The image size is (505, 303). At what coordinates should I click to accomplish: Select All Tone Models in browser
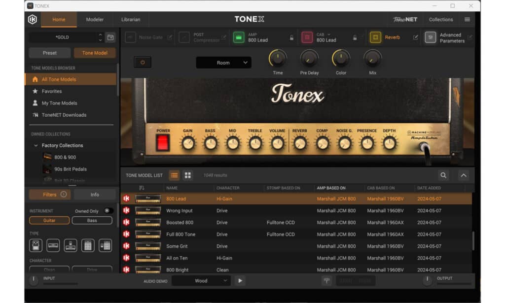point(71,79)
